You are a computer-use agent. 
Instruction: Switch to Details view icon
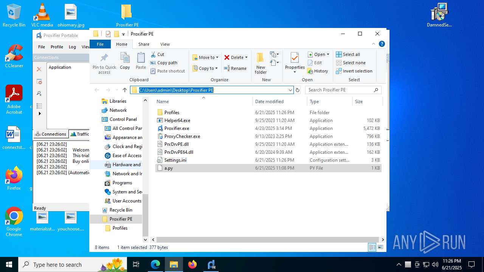pos(372,247)
